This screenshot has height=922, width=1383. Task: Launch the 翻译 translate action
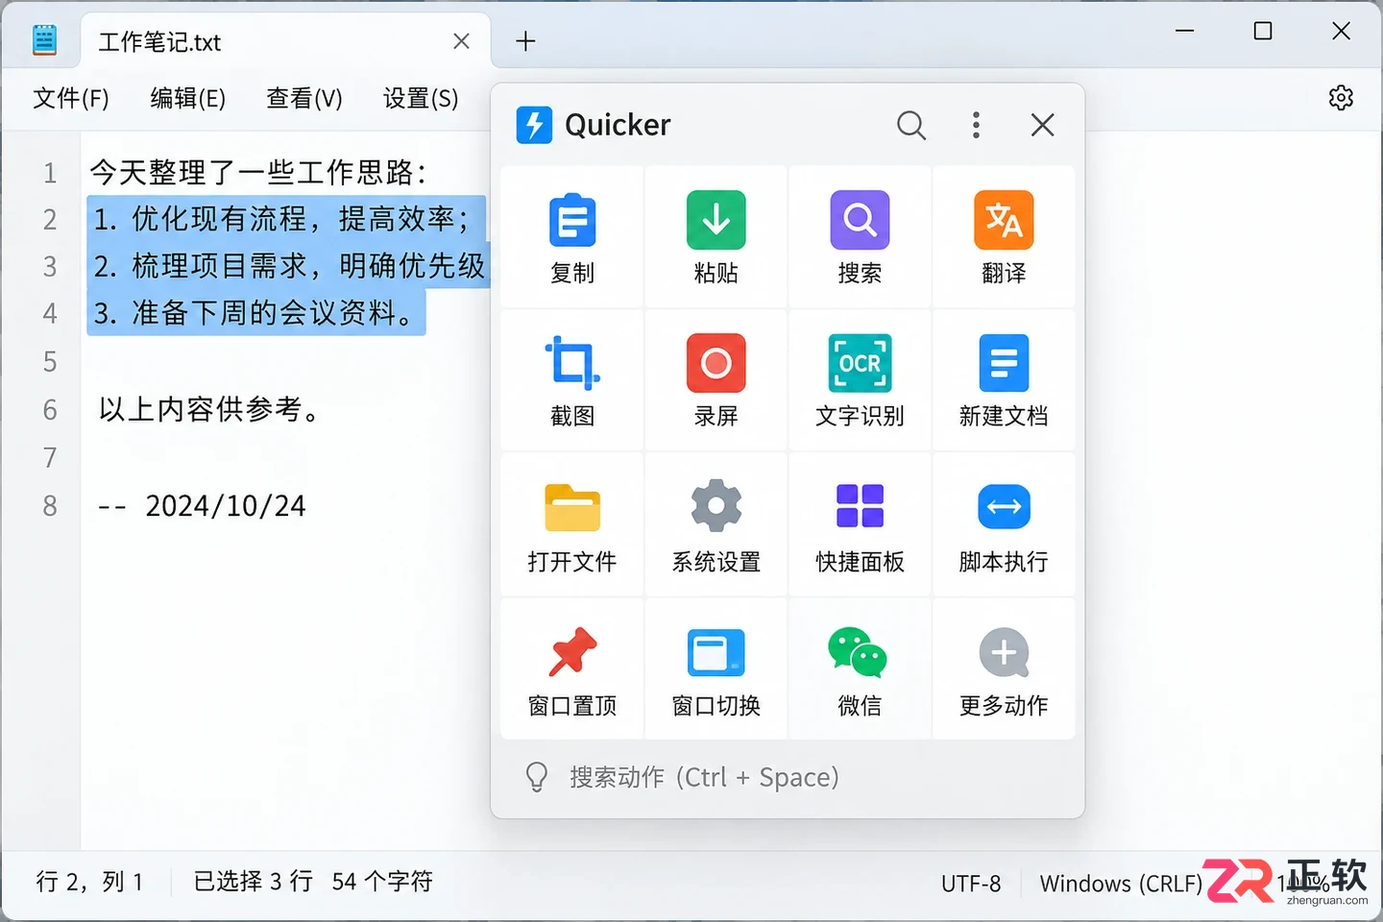click(1004, 237)
